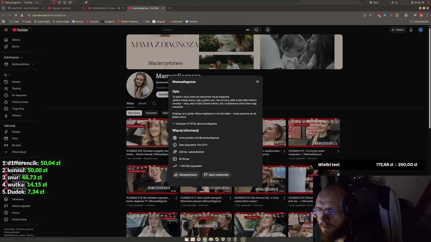Reload the page
Screen dimensions: 431x242
pyautogui.click(x=15, y=15)
